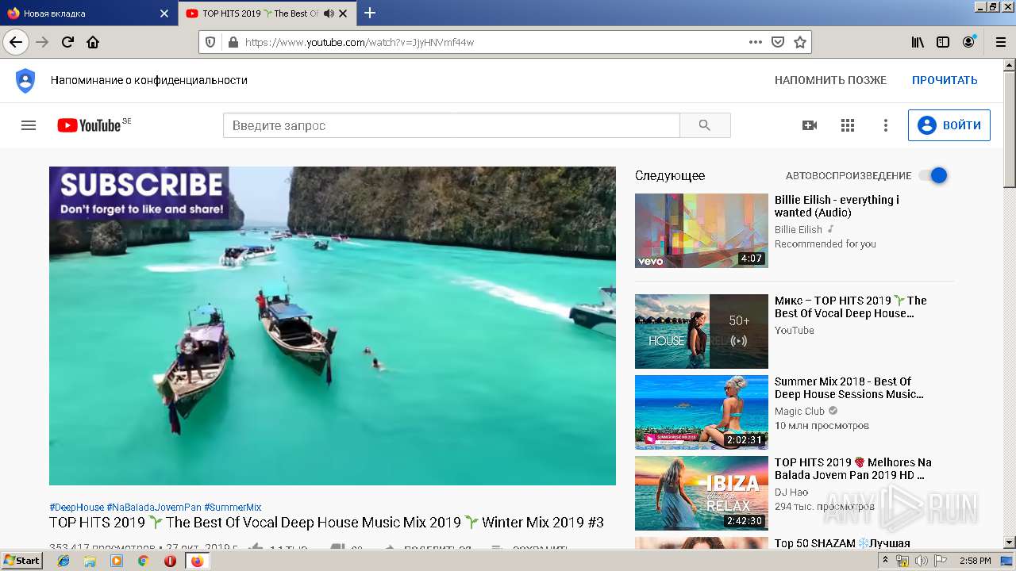The width and height of the screenshot is (1016, 571).
Task: Click DJ Hao channel name
Action: coord(791,492)
